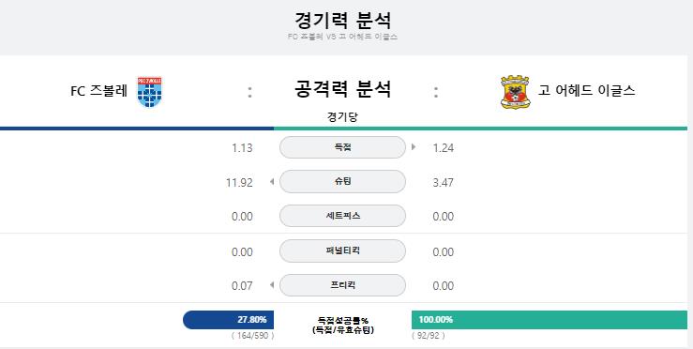Viewport: 693px width, 349px height.
Task: Select the 패널티킥 stat pill
Action: click(342, 250)
